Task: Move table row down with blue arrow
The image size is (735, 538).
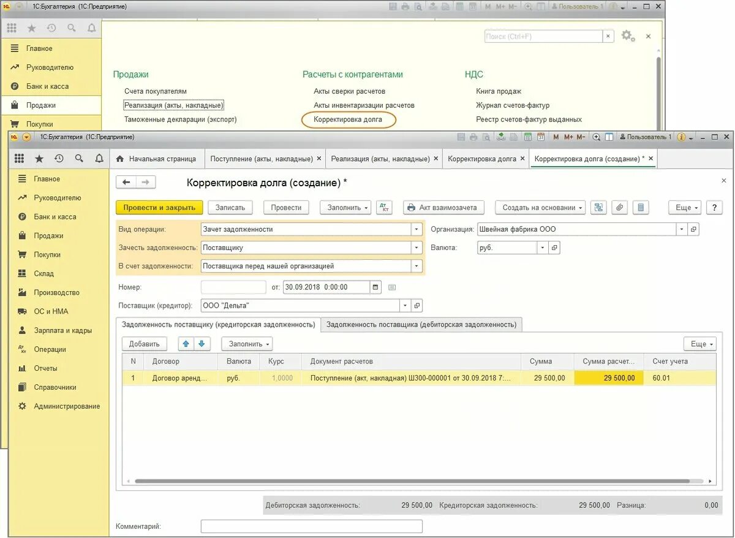Action: click(202, 344)
